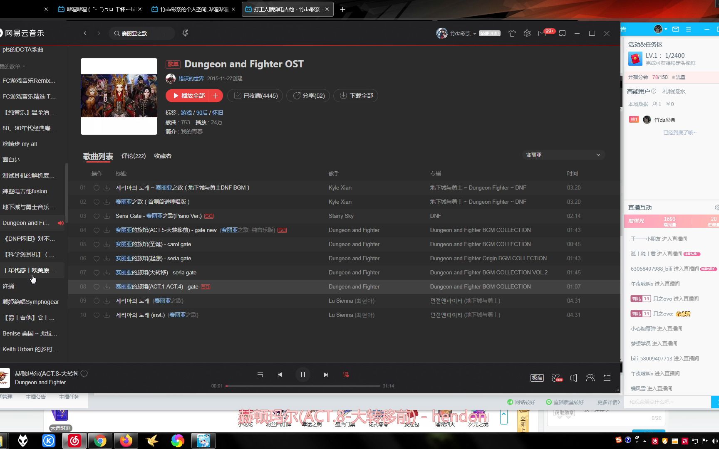Navigate forward with the right arrow
The image size is (719, 449).
(99, 33)
